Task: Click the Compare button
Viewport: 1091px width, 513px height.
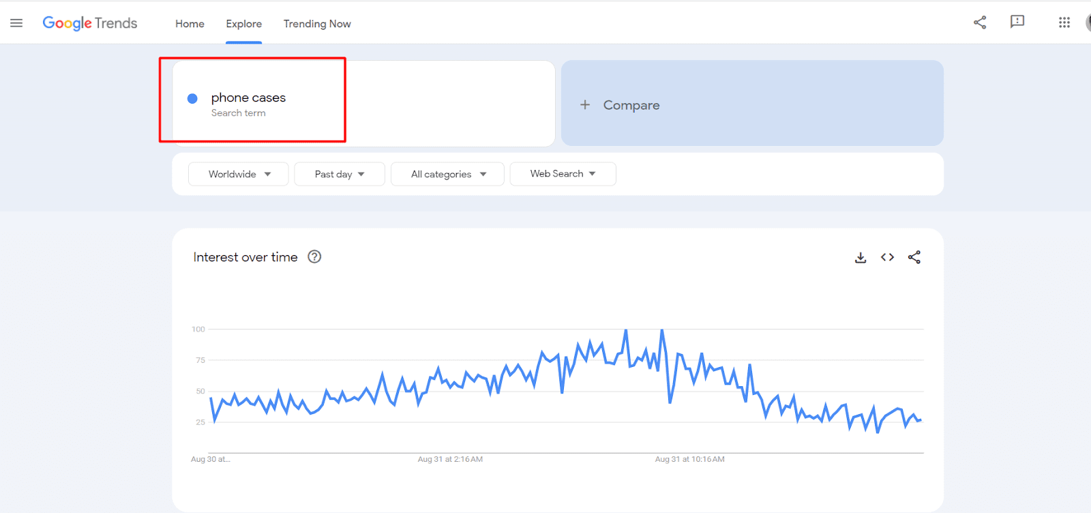Action: (x=752, y=103)
